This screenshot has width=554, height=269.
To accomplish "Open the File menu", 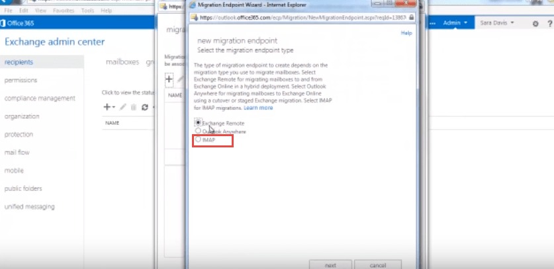I will [x=8, y=11].
